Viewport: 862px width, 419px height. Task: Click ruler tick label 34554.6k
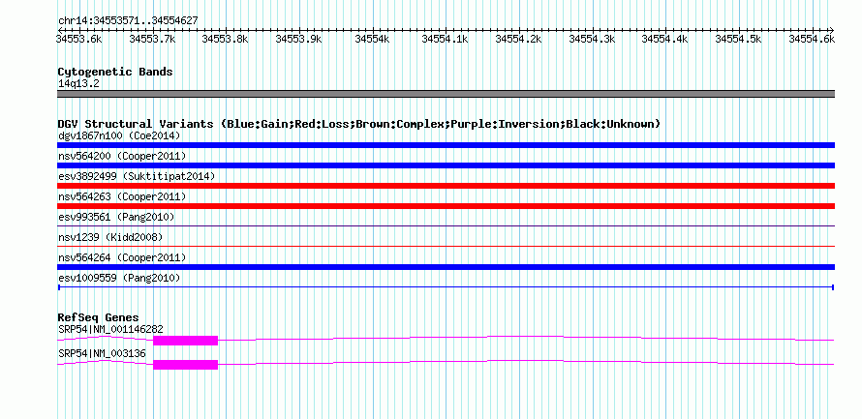coord(812,39)
